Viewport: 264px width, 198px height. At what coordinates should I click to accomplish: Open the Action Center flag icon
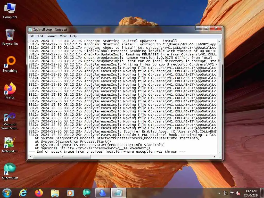click(x=232, y=193)
